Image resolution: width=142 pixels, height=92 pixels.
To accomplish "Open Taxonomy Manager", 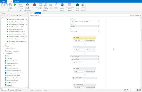I will click(x=56, y=6).
